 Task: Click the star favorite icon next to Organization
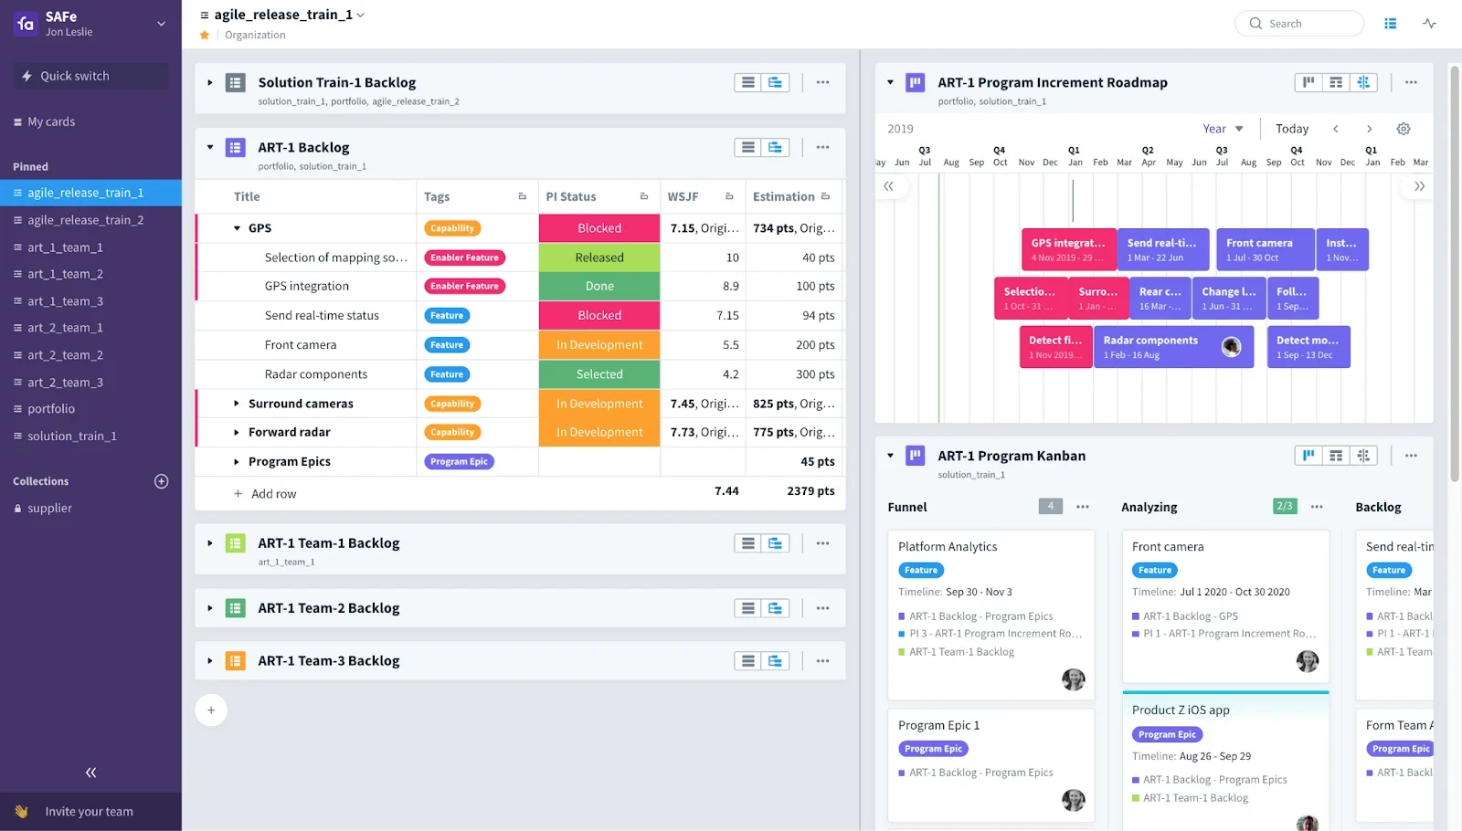(x=205, y=35)
